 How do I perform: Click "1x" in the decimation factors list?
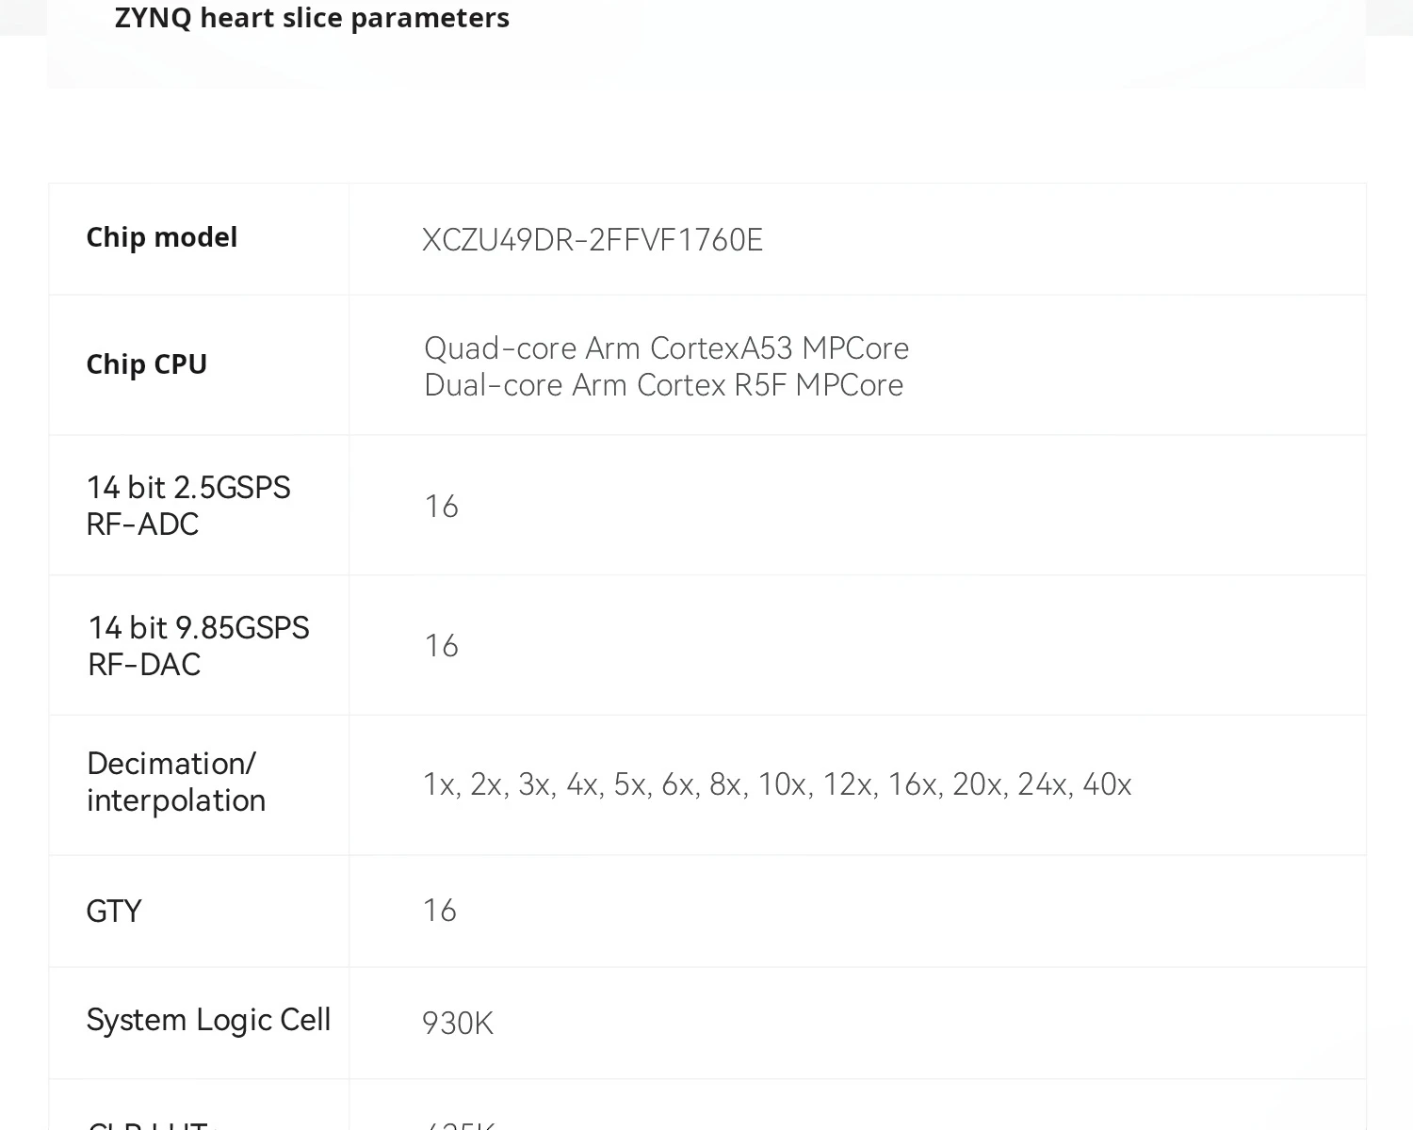[439, 784]
